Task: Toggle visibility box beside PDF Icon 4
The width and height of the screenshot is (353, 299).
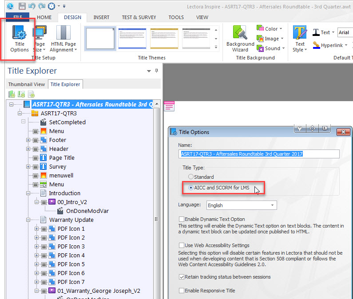Action: coord(44,256)
